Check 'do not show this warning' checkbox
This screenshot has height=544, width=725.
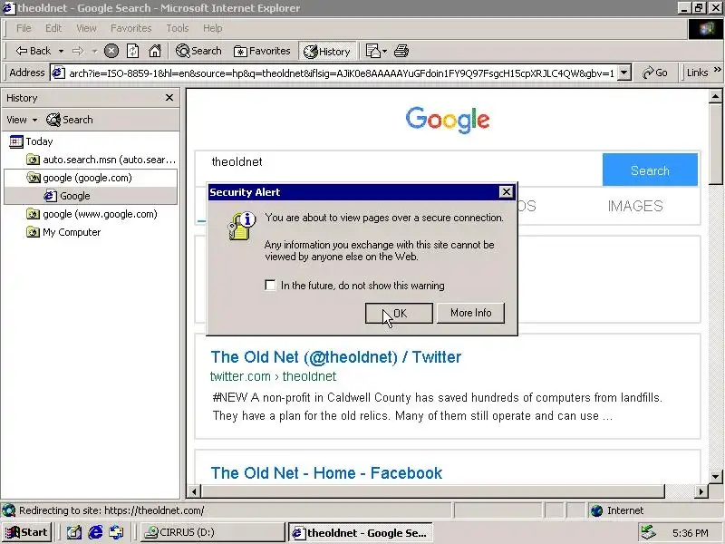270,285
